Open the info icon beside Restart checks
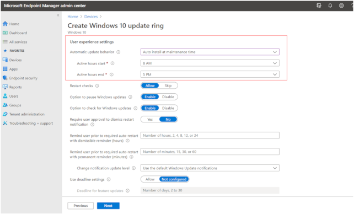 click(97, 86)
